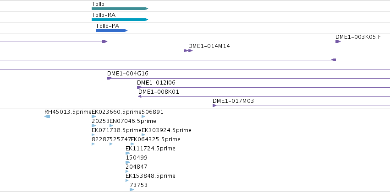
Task: Click the RH45013.5prime EST arrow glyph
Action: pos(47,117)
